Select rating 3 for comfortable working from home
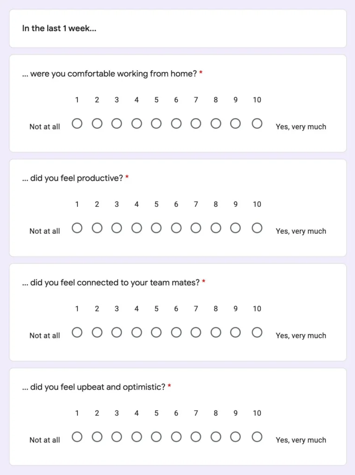Viewport: 355px width, 475px height. pyautogui.click(x=116, y=124)
